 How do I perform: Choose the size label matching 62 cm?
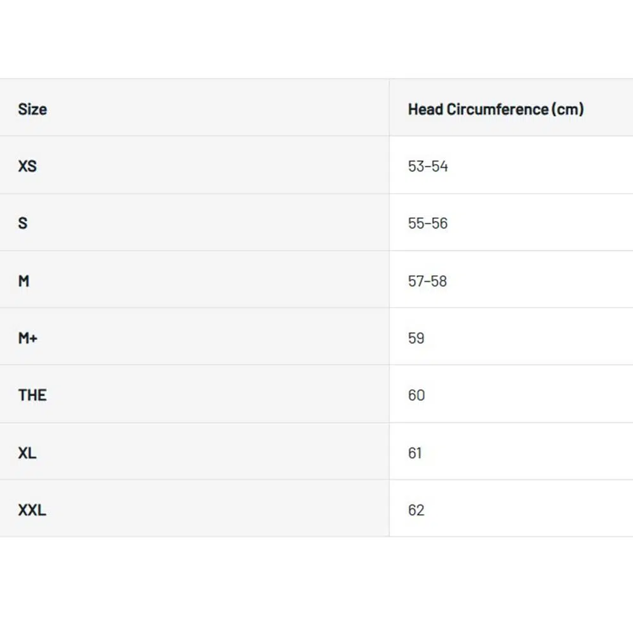click(32, 510)
